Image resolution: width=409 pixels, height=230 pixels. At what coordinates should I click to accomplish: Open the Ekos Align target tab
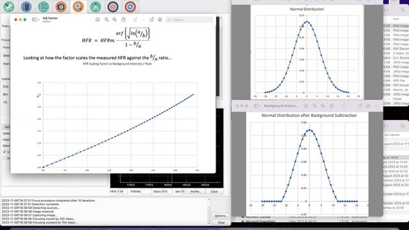(113, 7)
